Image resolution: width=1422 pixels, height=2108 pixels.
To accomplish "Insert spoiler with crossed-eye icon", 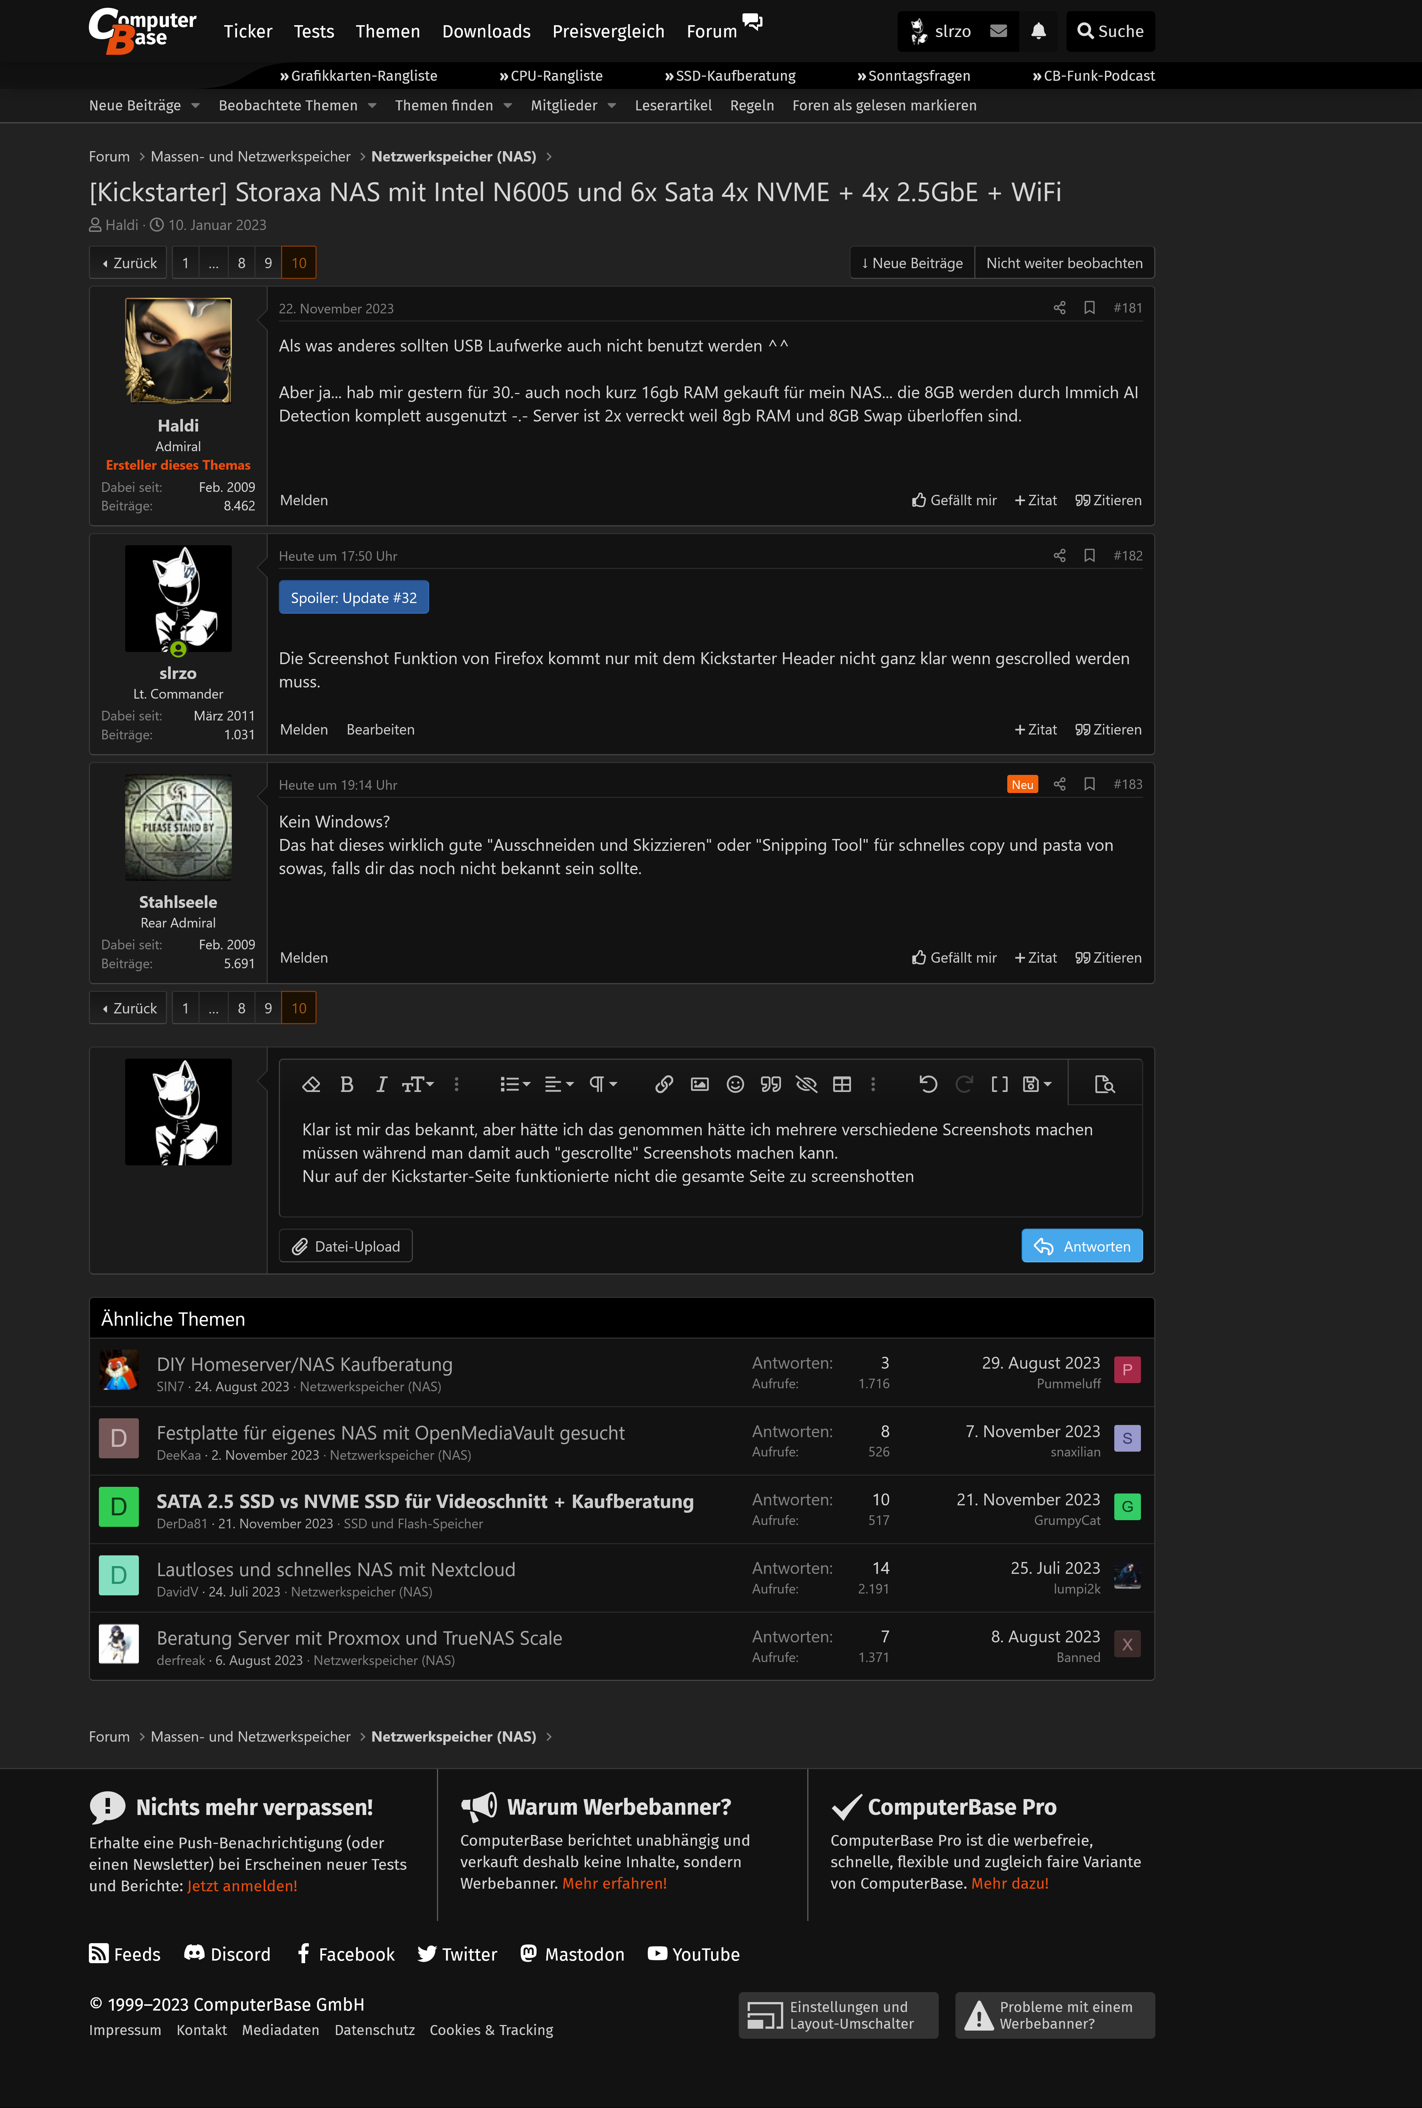I will click(806, 1084).
